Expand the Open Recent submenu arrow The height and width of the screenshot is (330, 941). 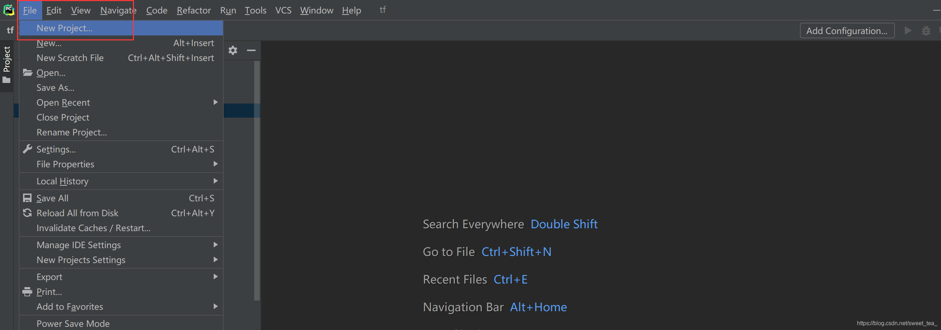click(x=215, y=102)
